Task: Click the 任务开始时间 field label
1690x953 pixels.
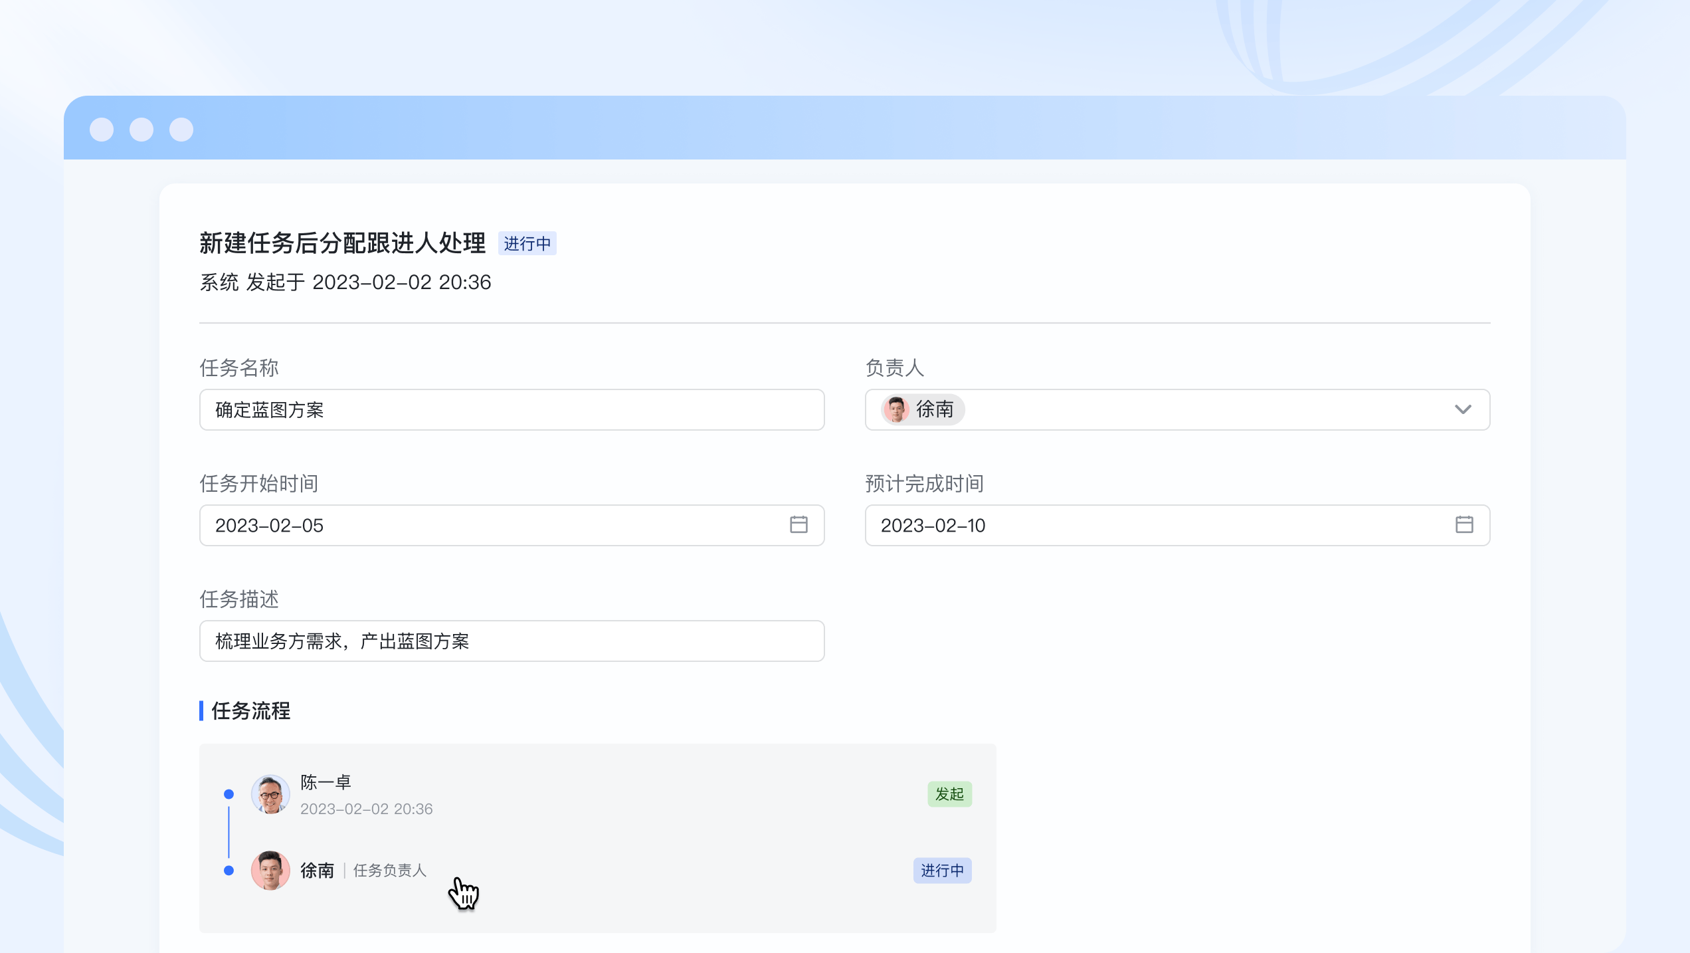Action: pos(259,483)
